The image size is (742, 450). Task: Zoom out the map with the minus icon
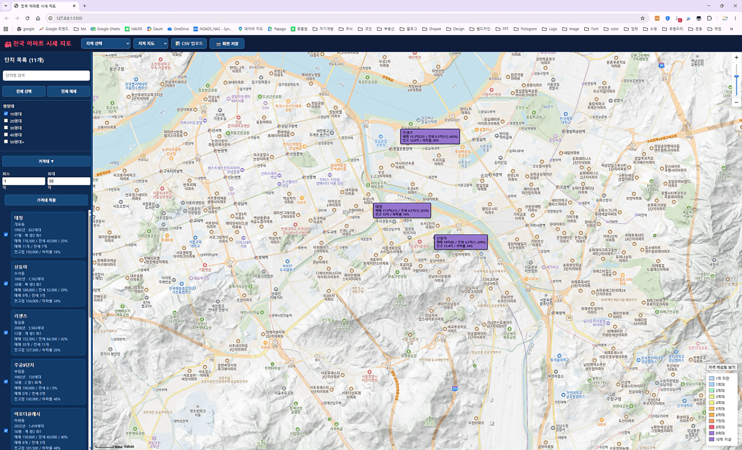tap(736, 103)
